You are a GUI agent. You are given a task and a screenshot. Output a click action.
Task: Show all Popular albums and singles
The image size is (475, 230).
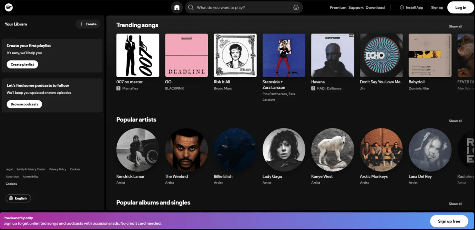tap(455, 204)
